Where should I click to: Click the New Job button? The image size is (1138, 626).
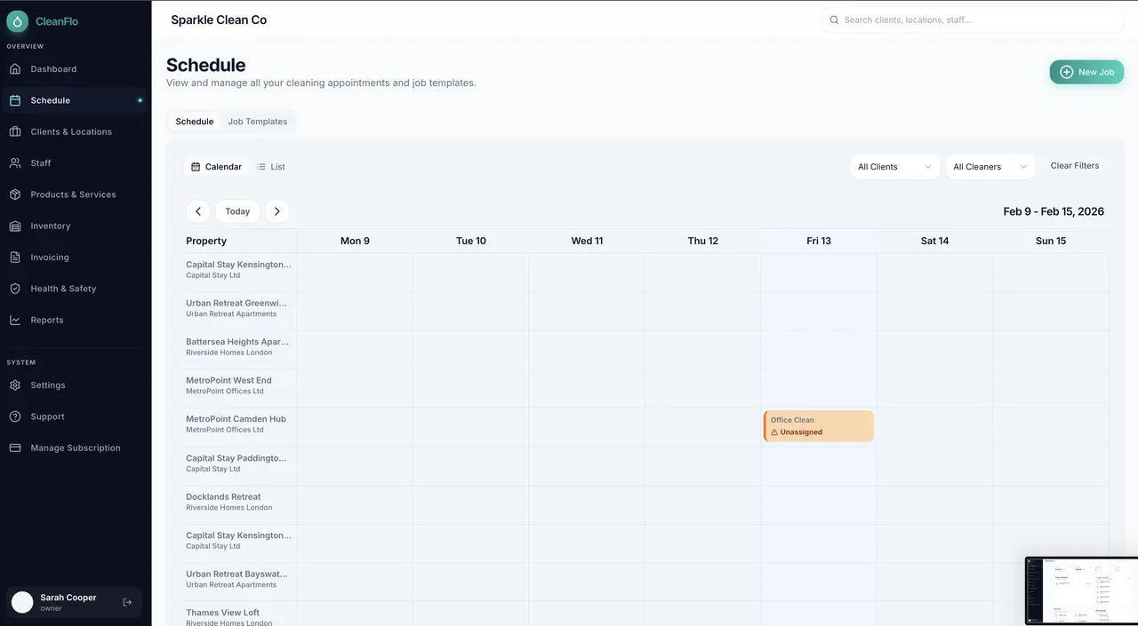click(x=1086, y=72)
